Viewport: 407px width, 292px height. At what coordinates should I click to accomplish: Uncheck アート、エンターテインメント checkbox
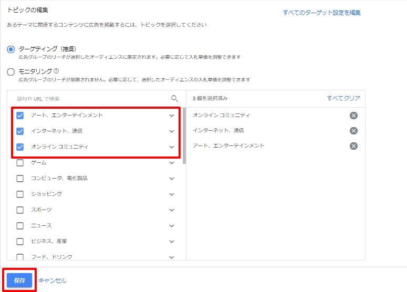20,116
